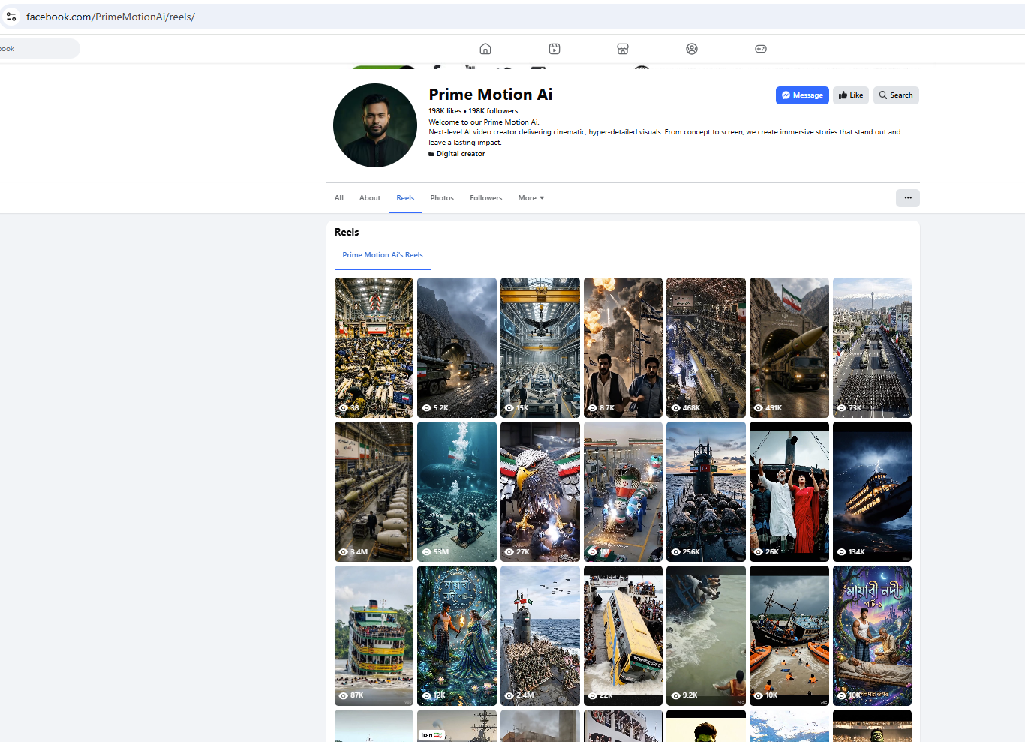Image resolution: width=1025 pixels, height=742 pixels.
Task: Click the Prime Motion Ai page title
Action: point(491,95)
